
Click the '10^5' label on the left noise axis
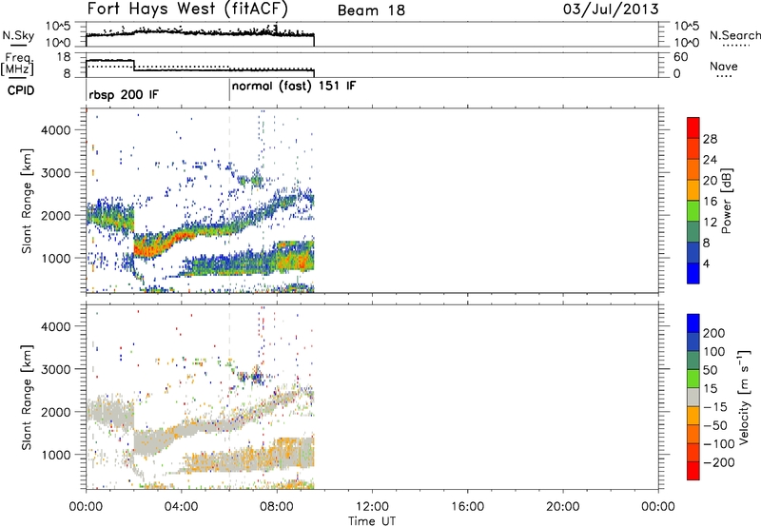pos(58,26)
